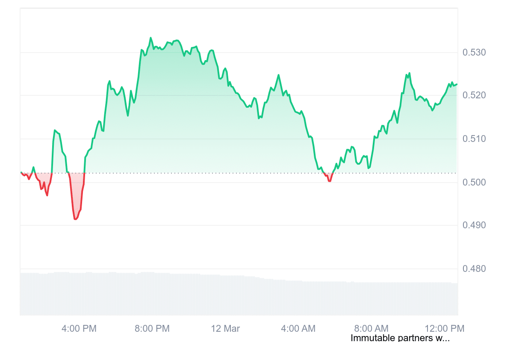Image resolution: width=513 pixels, height=342 pixels.
Task: Select the 0.490 price axis label
Action: tap(474, 225)
